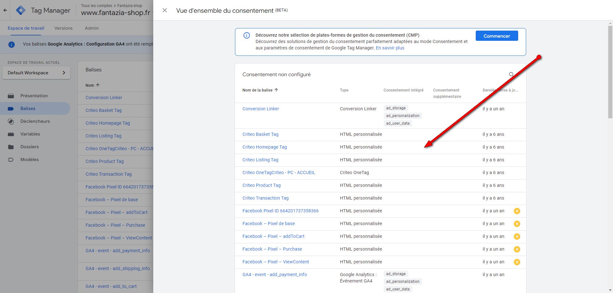Open Conversion Linker tag in consent table

261,109
